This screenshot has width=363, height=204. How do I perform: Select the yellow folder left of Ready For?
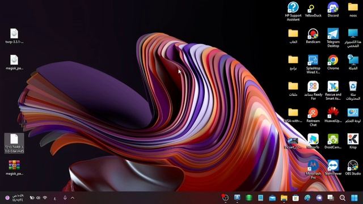[293, 88]
